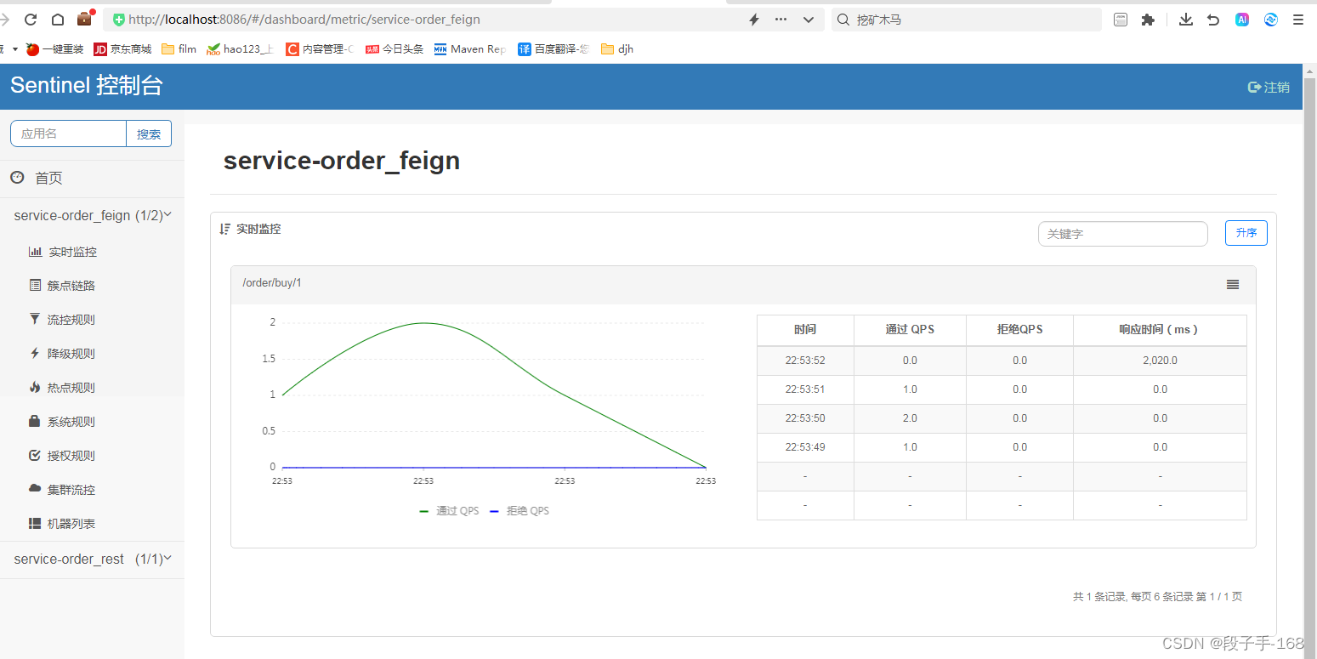Click the 22:53:50 time cell

805,418
